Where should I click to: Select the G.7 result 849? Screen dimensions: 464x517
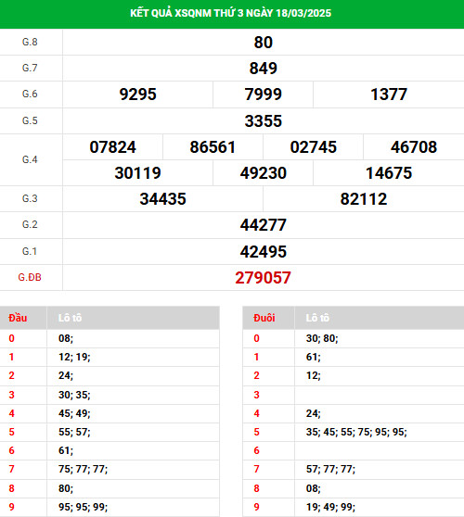pos(264,69)
